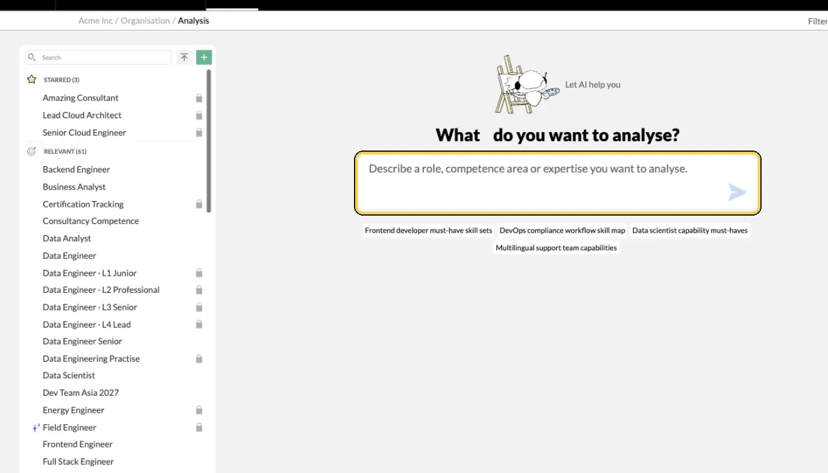The width and height of the screenshot is (828, 473).
Task: Click the target icon beside RELEVANT
Action: click(x=32, y=152)
